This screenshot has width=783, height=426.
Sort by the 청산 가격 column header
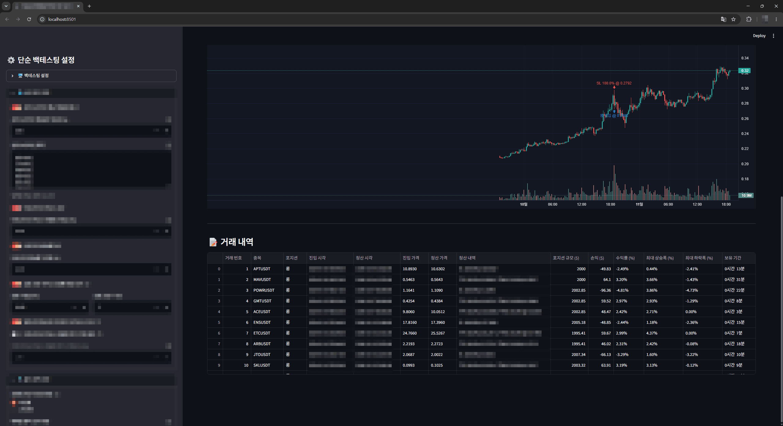(x=442, y=258)
